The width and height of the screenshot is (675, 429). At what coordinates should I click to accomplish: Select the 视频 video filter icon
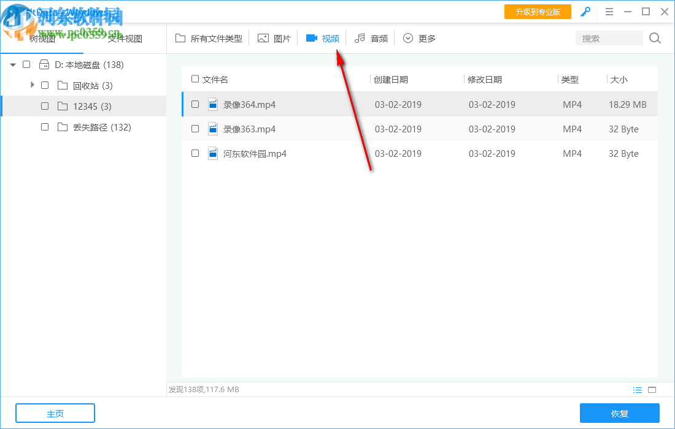point(312,37)
